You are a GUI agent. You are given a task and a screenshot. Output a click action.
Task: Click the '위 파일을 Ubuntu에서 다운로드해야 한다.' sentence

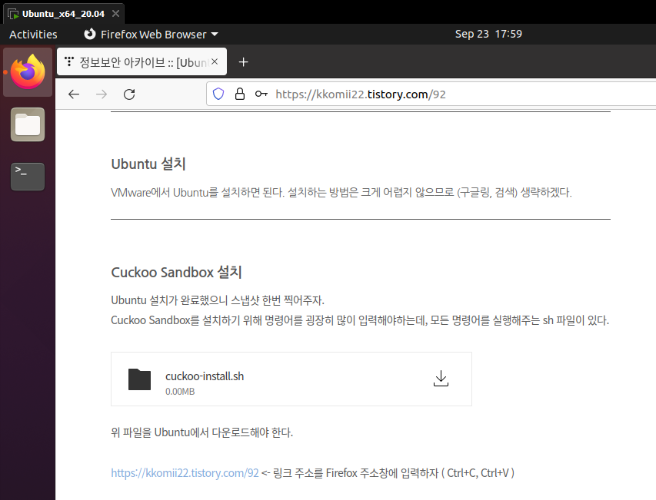point(202,432)
